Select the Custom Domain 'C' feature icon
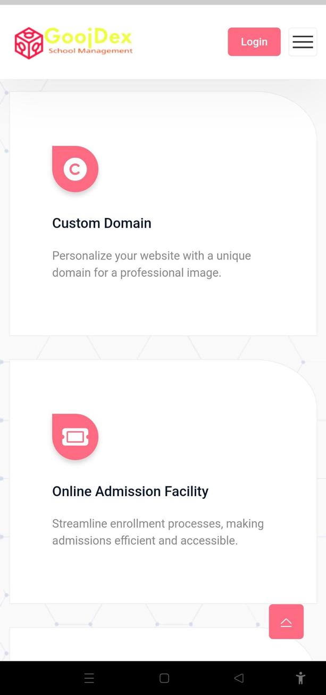 (75, 169)
